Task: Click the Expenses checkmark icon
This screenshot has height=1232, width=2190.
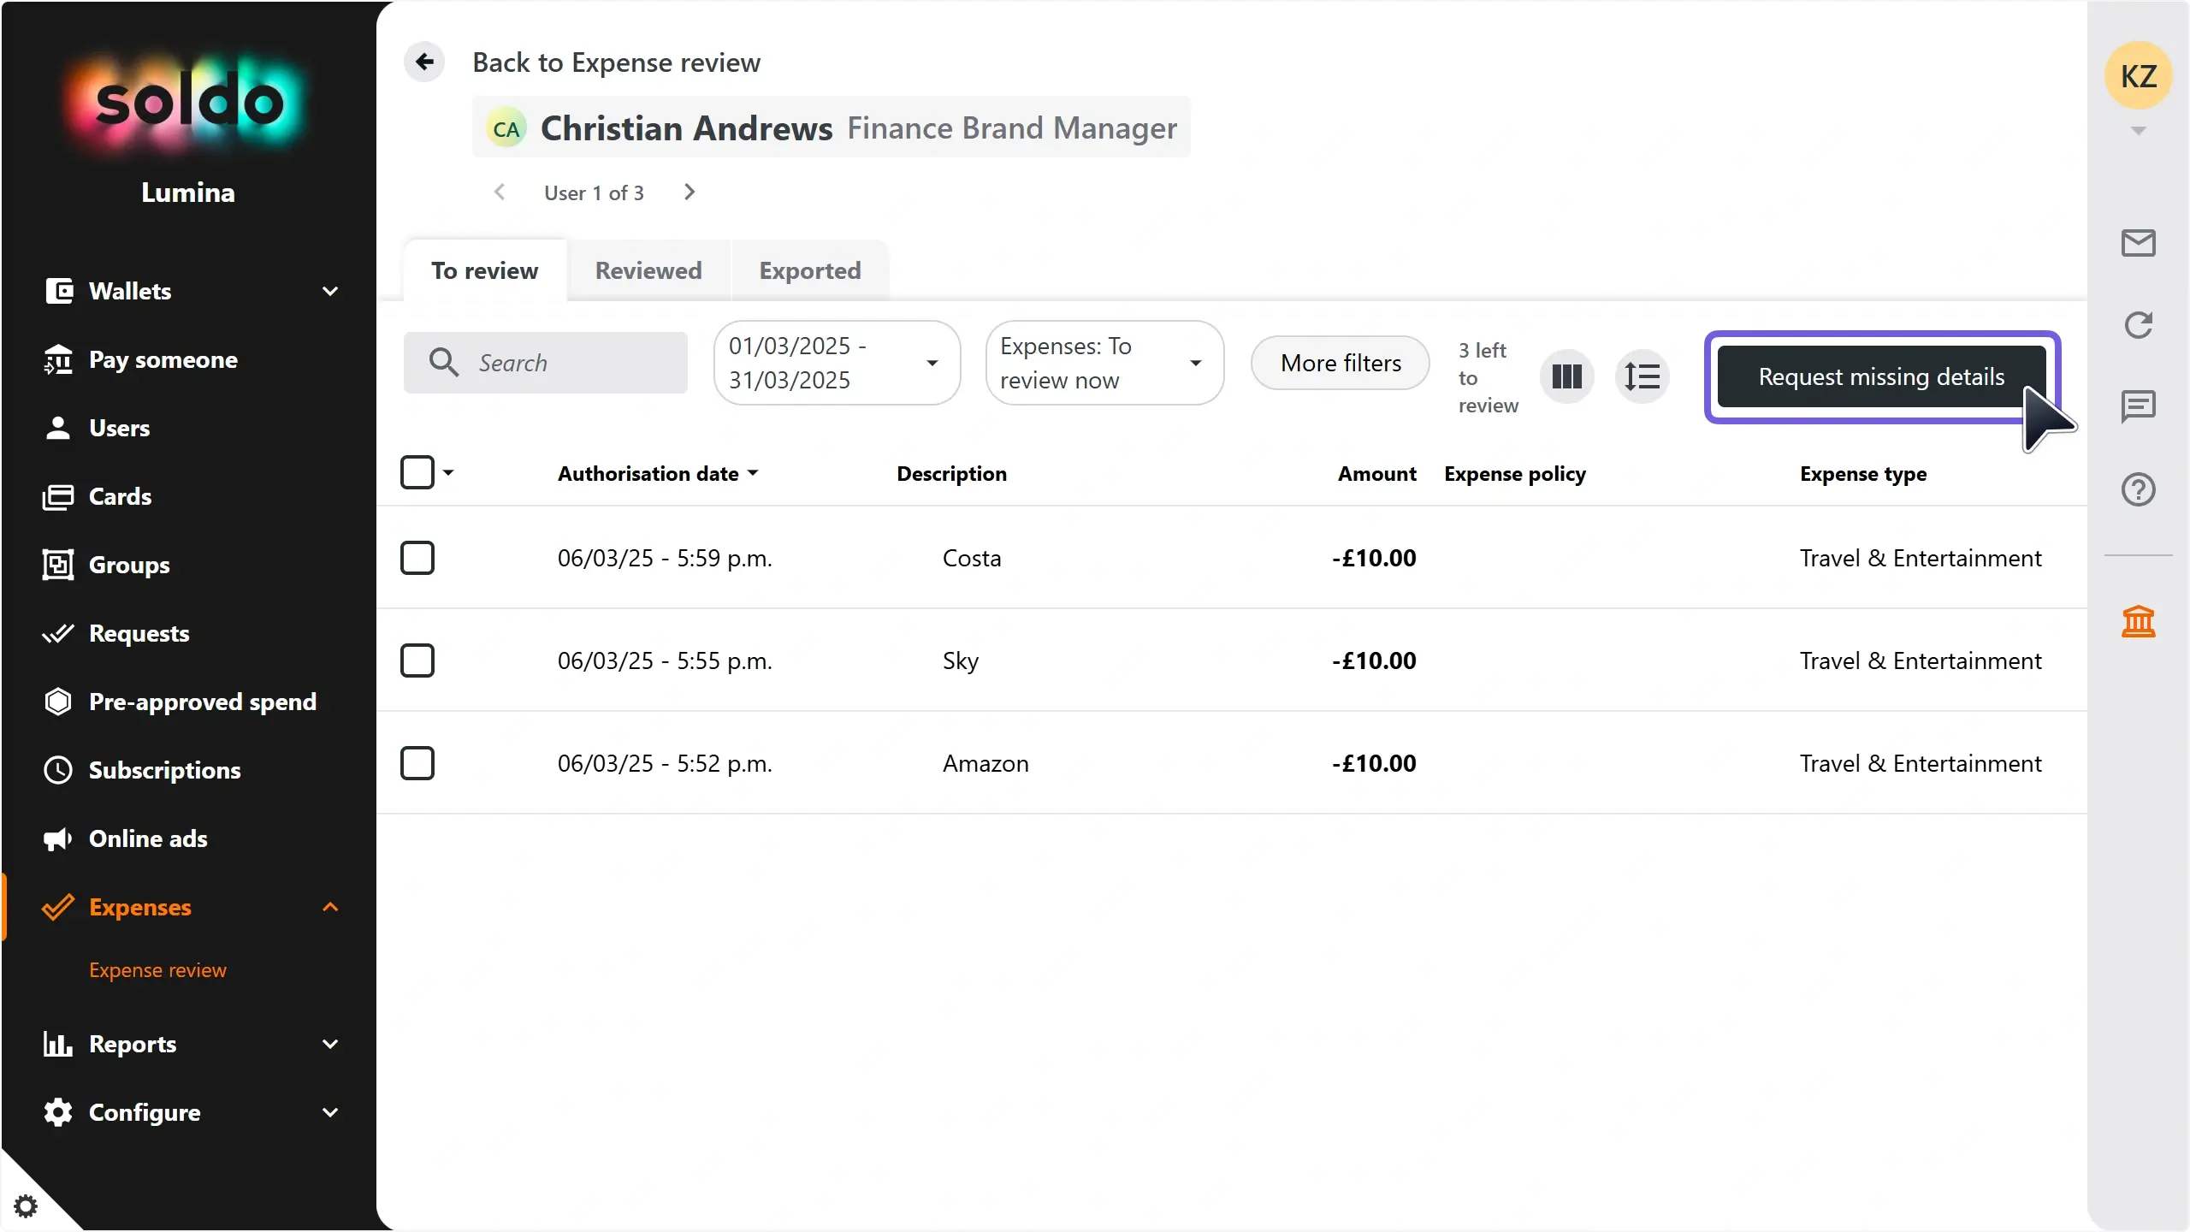Action: tap(58, 907)
